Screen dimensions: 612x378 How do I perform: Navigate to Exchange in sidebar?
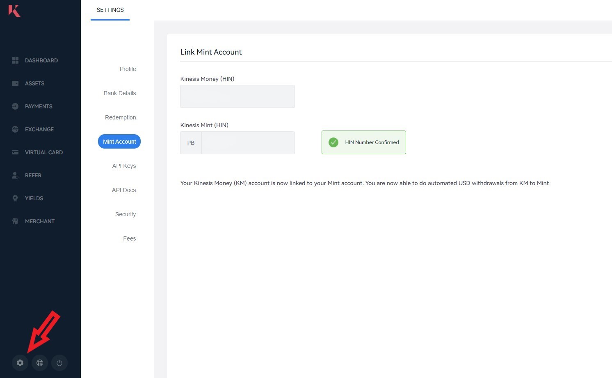coord(39,129)
